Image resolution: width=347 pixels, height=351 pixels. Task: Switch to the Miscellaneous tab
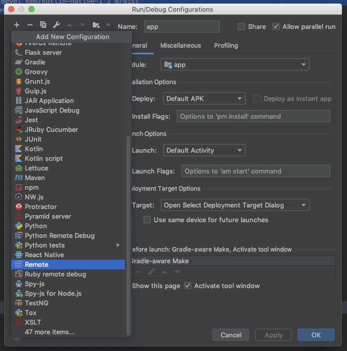181,46
